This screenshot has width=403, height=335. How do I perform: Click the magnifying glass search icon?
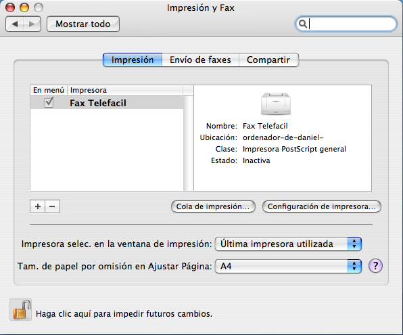pos(303,24)
